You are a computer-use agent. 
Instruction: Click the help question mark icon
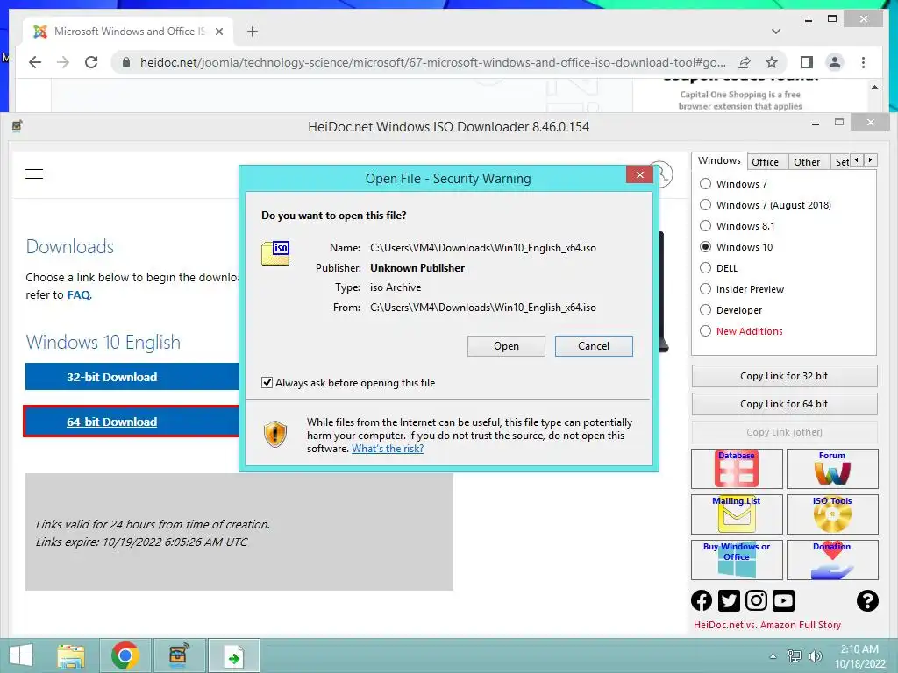coord(867,600)
